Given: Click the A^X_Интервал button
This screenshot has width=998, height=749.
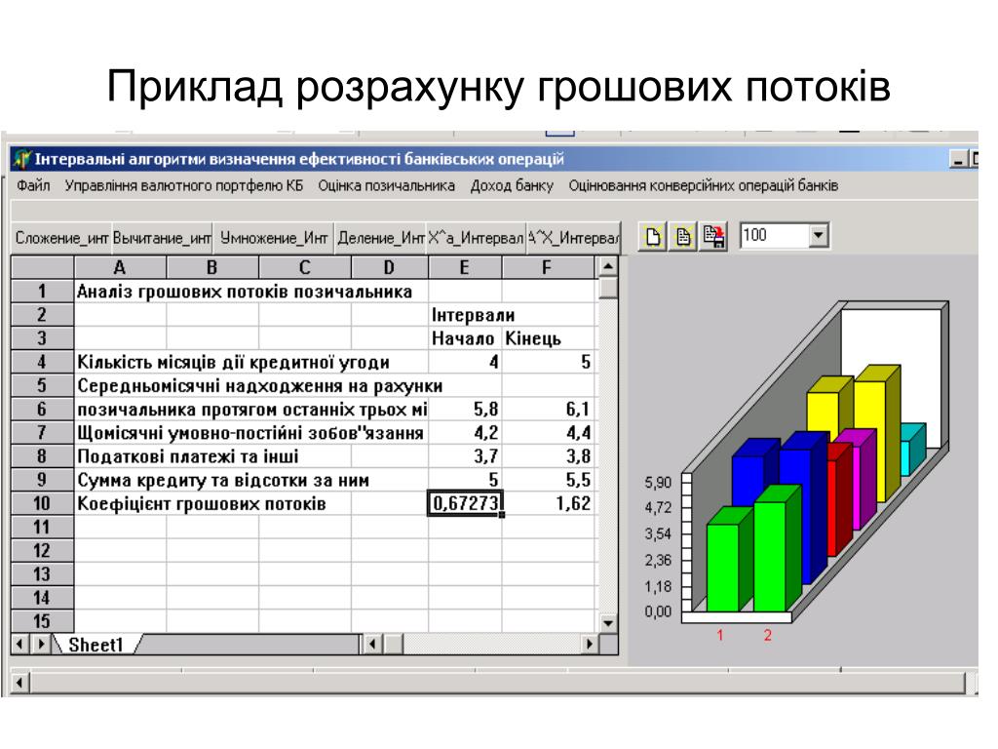Looking at the screenshot, I should (x=573, y=238).
